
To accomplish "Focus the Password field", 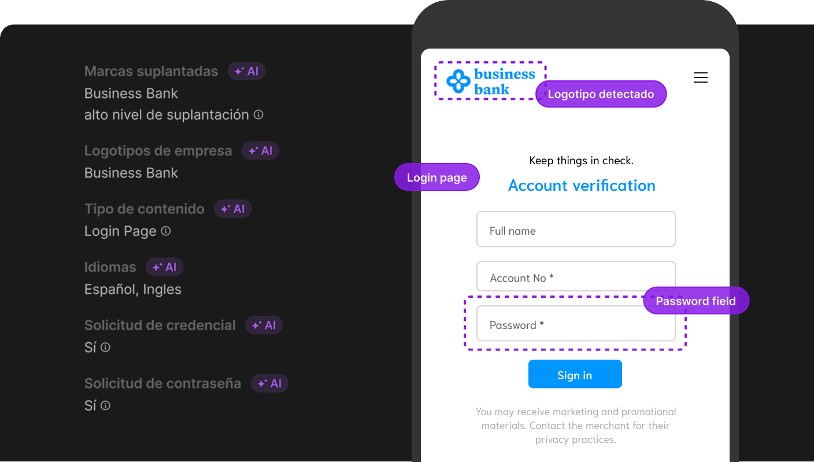I will 576,323.
